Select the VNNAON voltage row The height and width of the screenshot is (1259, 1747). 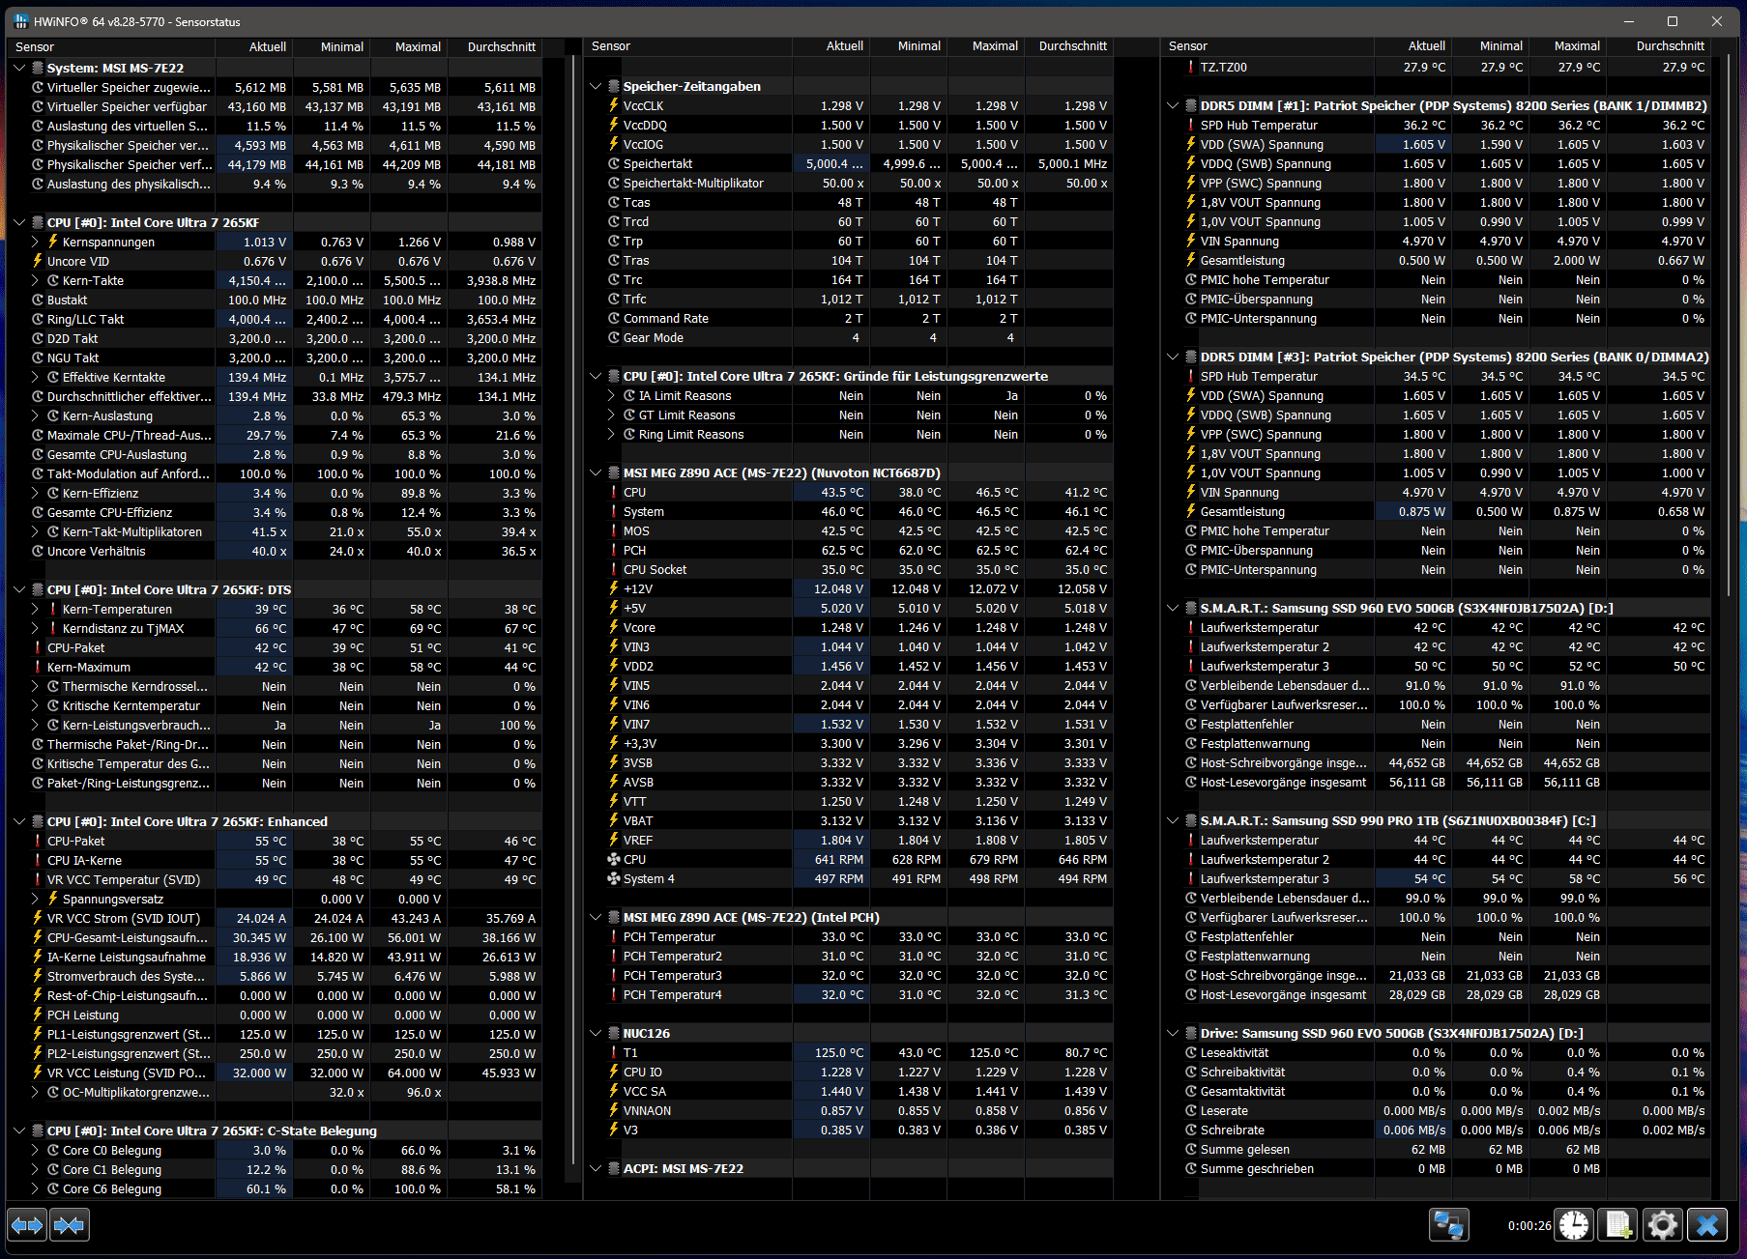click(x=851, y=1111)
